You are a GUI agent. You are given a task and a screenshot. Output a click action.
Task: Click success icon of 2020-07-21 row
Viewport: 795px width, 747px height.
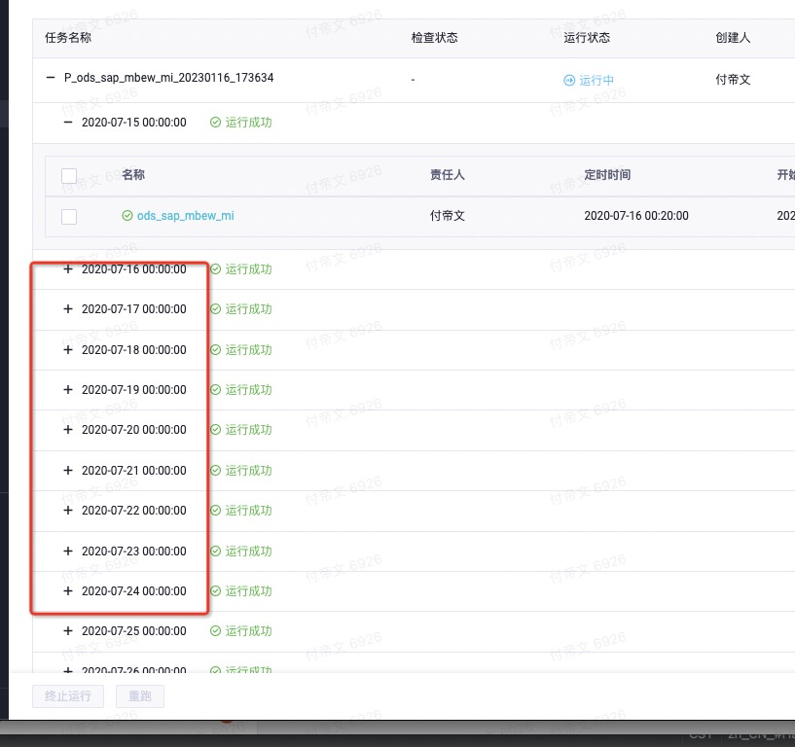coord(215,471)
